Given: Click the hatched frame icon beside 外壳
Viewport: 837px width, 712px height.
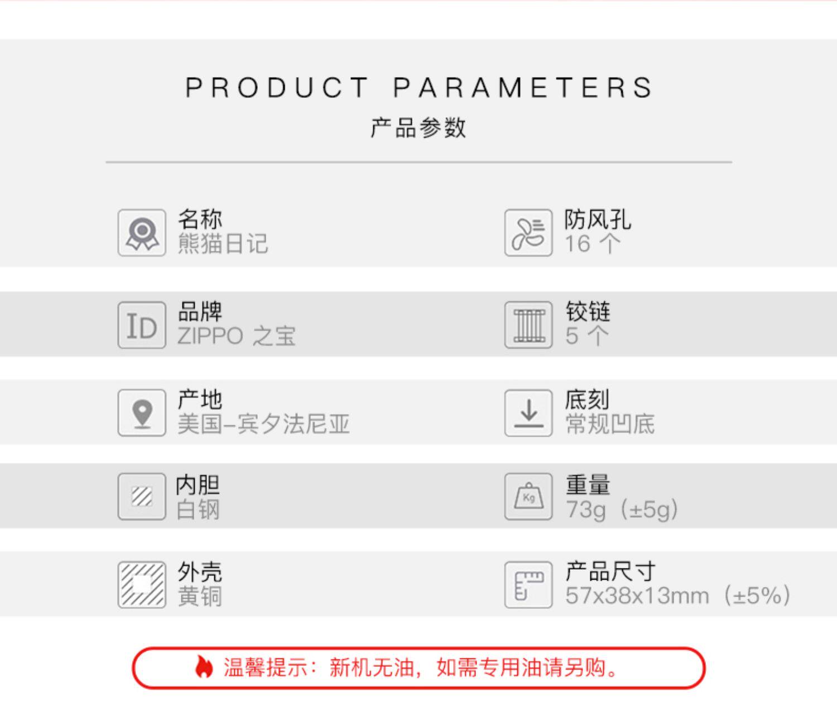Looking at the screenshot, I should 142,585.
